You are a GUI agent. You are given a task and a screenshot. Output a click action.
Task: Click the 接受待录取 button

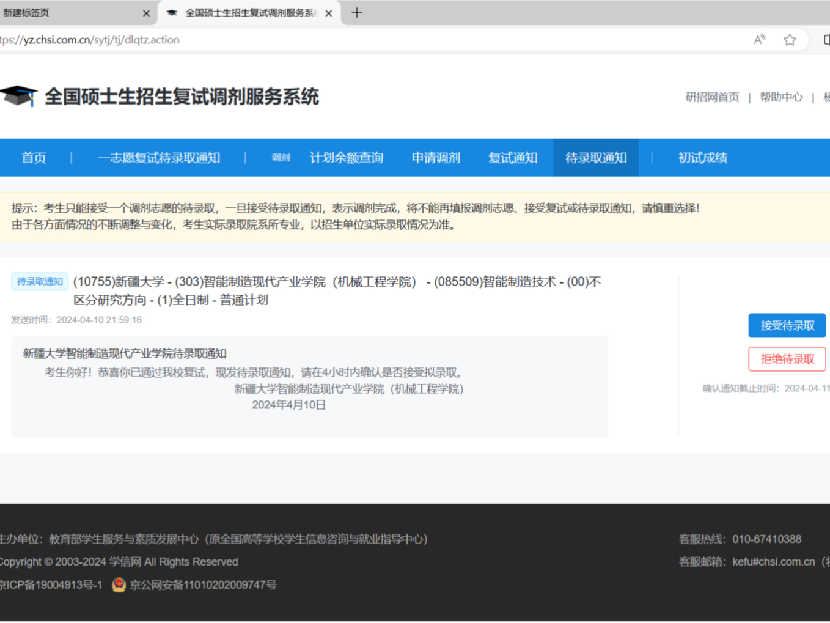[x=787, y=325]
